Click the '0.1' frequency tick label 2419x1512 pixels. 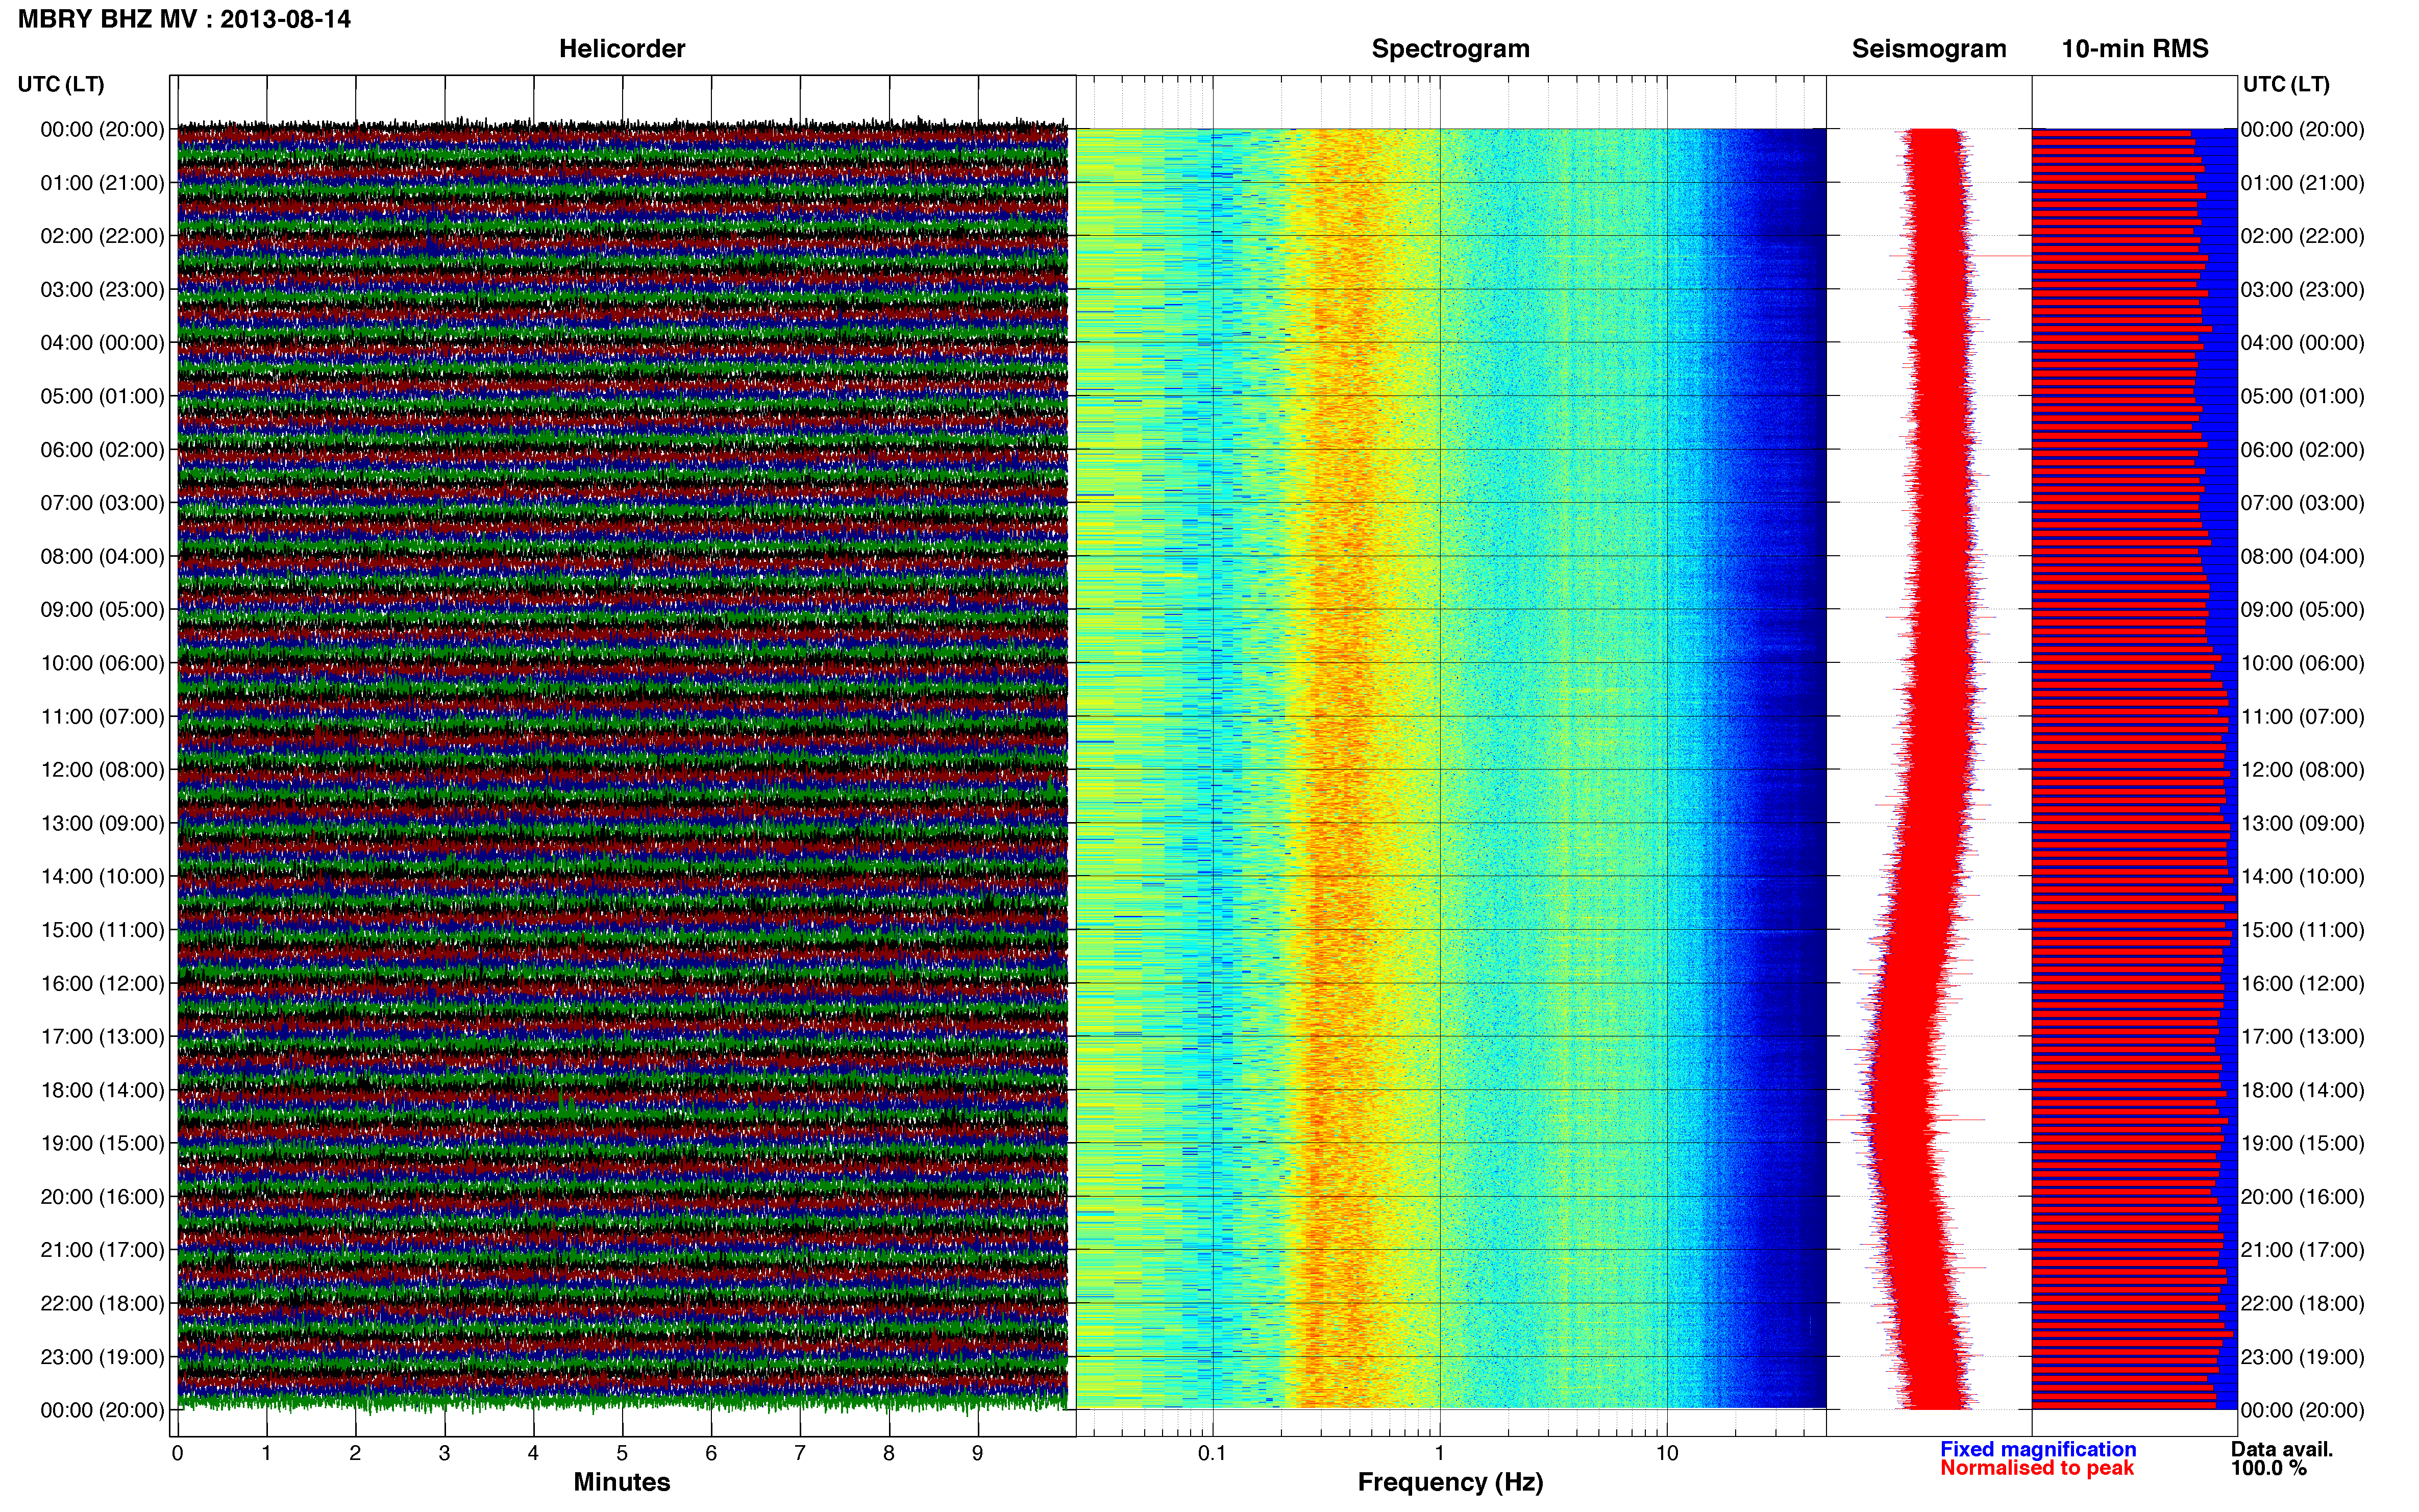click(x=1212, y=1453)
